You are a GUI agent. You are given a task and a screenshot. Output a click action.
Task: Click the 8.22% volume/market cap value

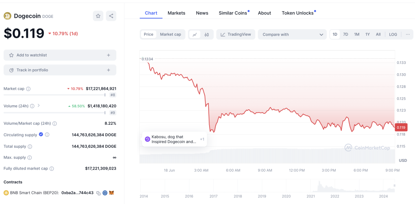tap(110, 123)
